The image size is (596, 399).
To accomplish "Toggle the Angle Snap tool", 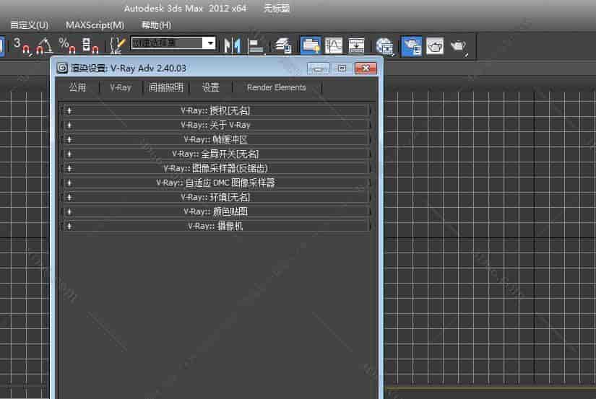I will click(44, 45).
